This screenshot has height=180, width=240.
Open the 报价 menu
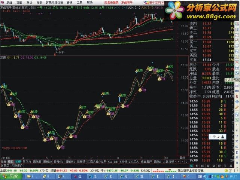click(29, 3)
